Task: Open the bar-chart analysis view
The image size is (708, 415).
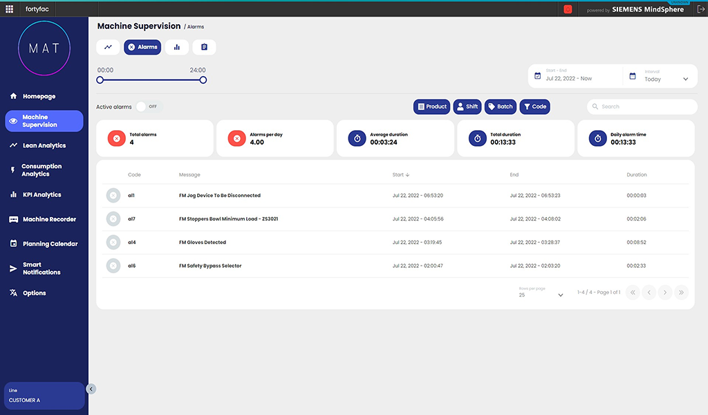Action: pos(176,48)
